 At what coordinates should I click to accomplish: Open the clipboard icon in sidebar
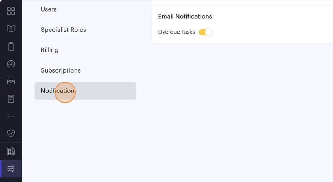[x=11, y=46]
